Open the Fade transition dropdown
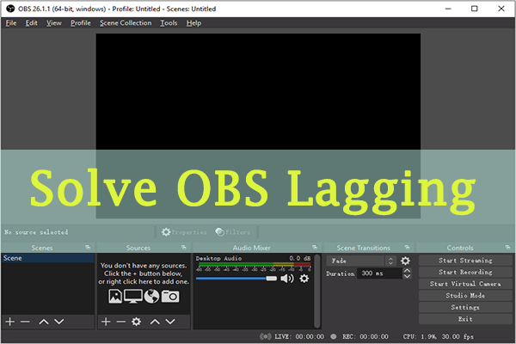The height and width of the screenshot is (344, 516). point(361,261)
